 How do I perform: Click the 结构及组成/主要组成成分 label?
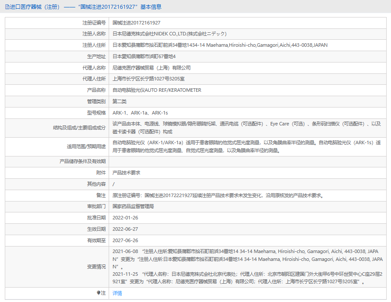79,128
